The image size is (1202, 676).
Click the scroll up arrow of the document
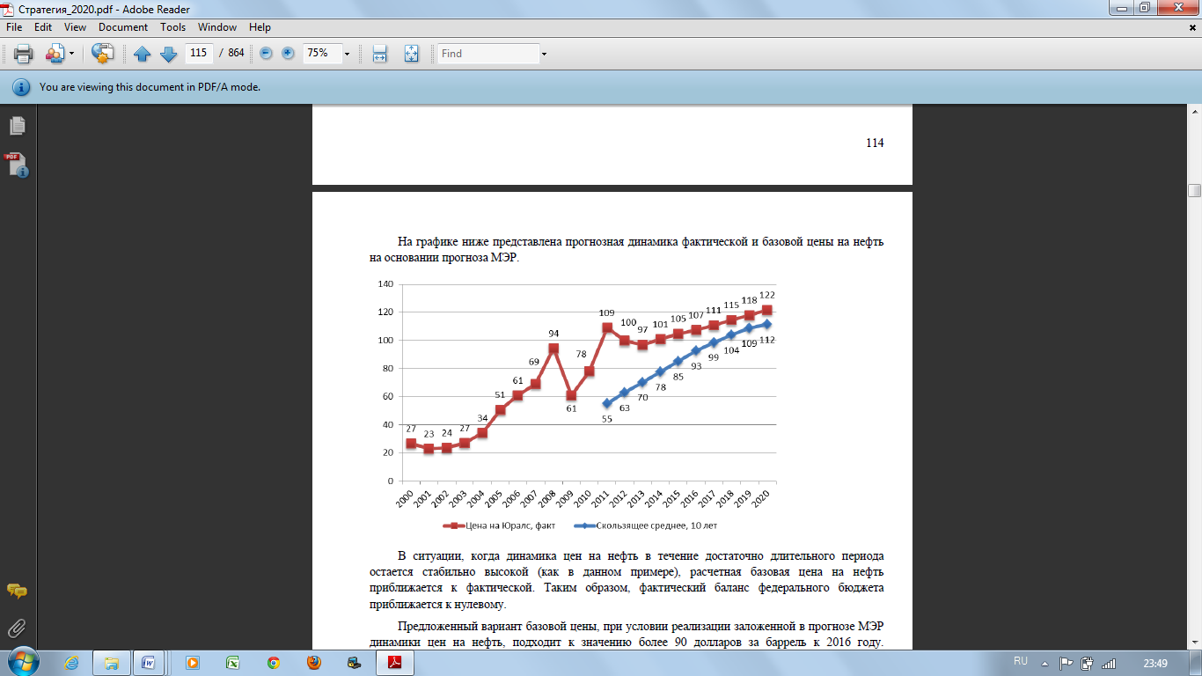[1194, 112]
